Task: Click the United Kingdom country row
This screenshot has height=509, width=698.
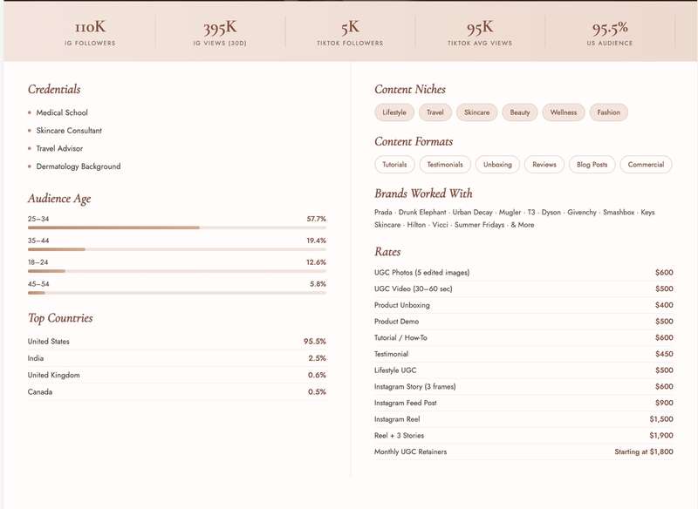Action: 177,375
